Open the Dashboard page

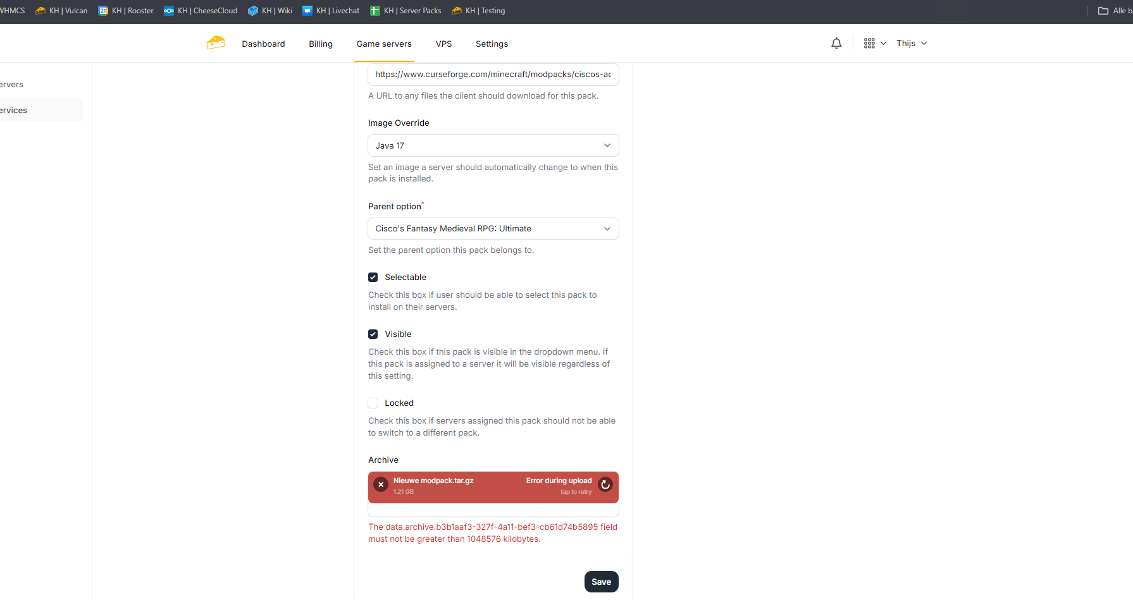coord(263,44)
